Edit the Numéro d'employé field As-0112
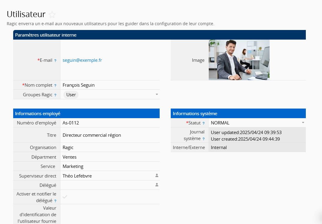Image resolution: width=322 pixels, height=224 pixels. tap(71, 123)
